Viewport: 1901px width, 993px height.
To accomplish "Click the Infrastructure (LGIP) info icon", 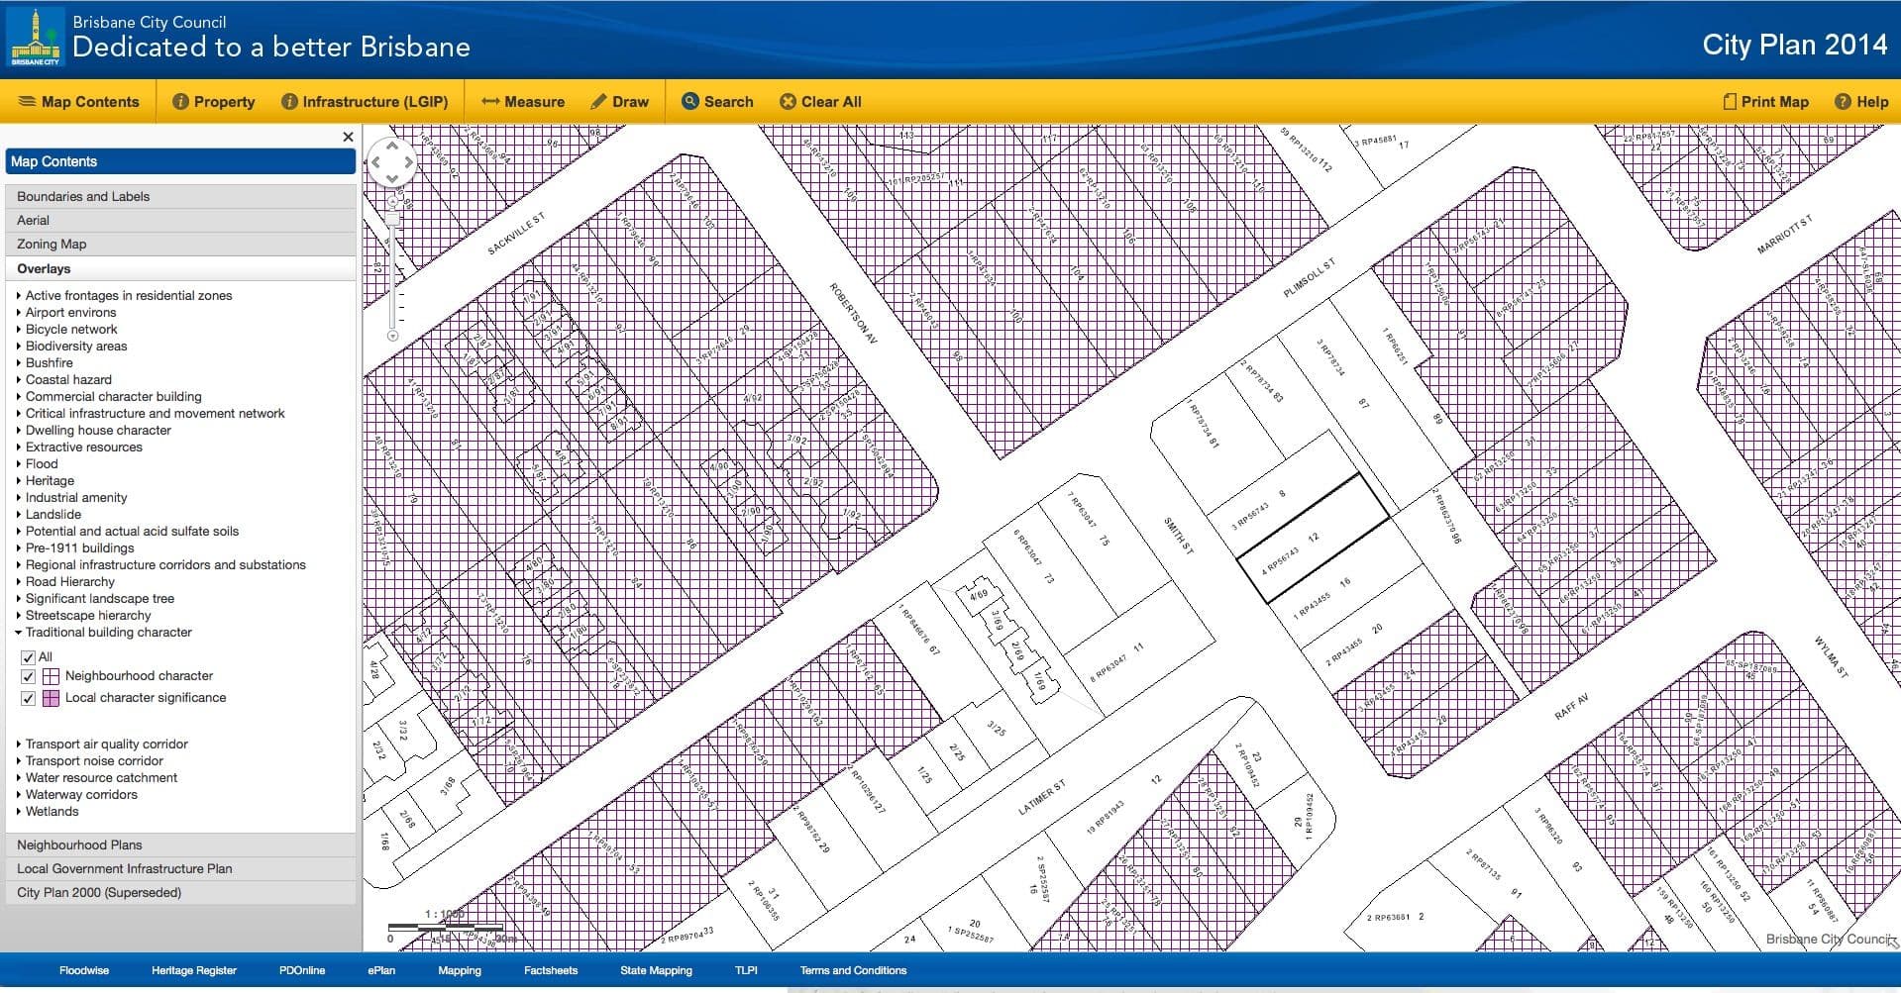I will (x=289, y=102).
